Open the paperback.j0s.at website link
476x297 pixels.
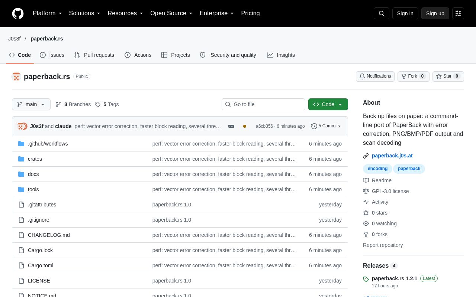pos(392,156)
